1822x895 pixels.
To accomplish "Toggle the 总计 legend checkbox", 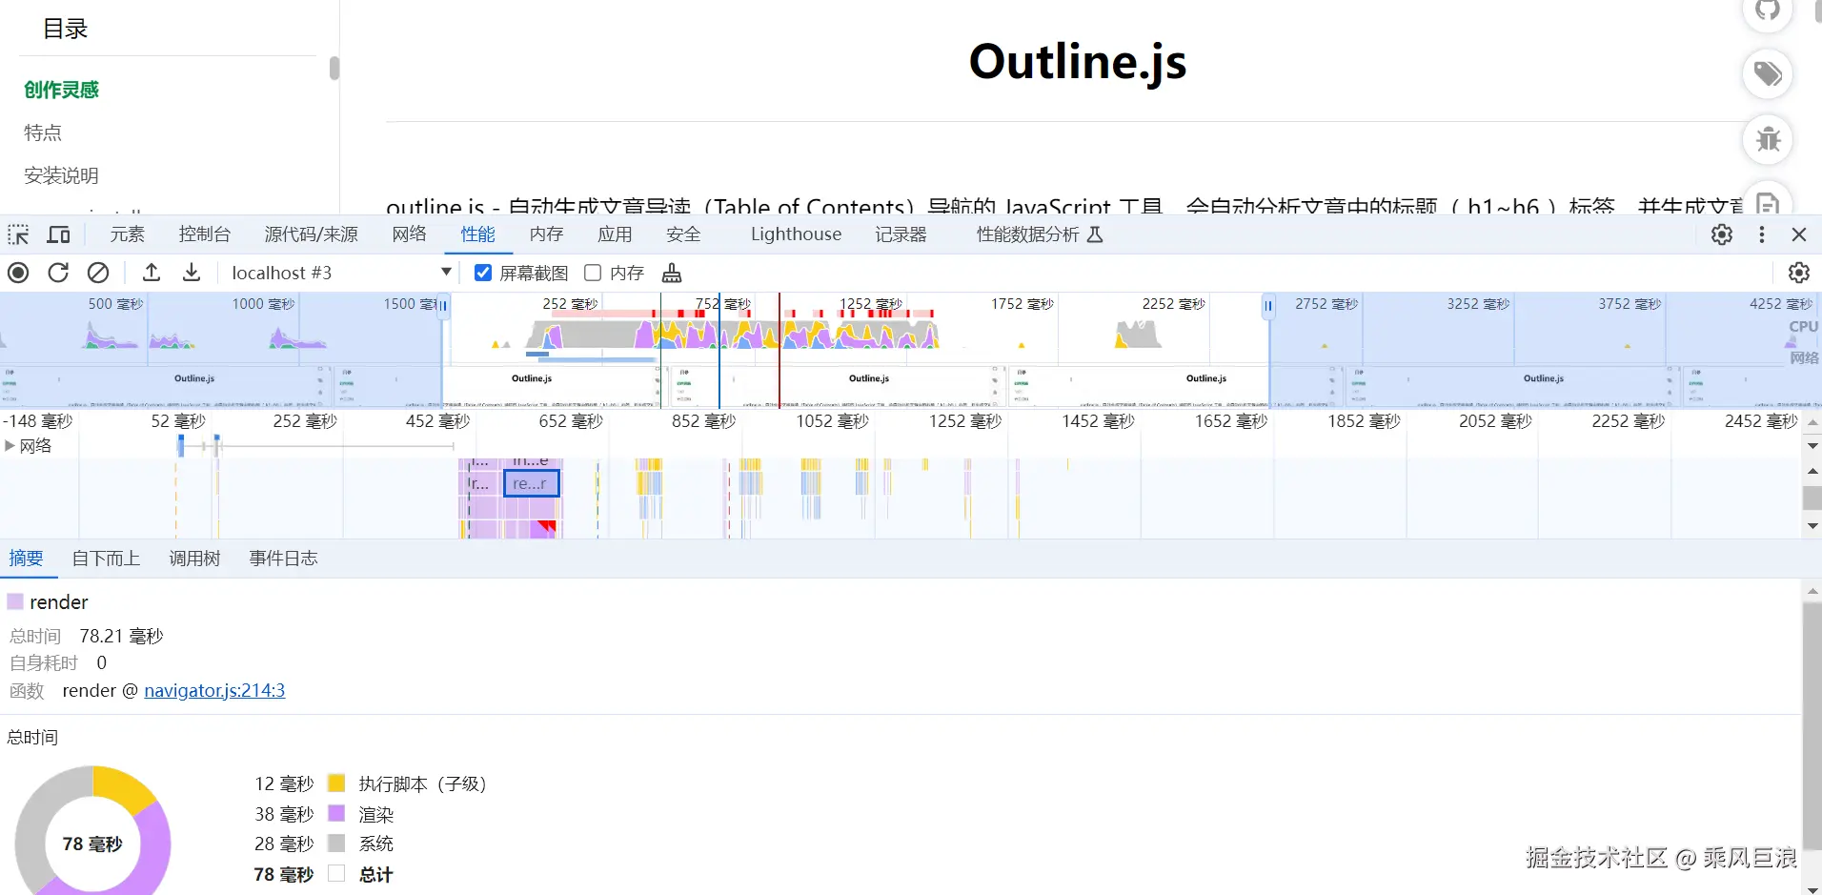I will click(334, 873).
